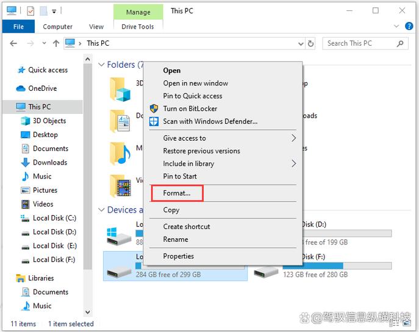
Task: Expand the Include in library submenu
Action: 223,164
